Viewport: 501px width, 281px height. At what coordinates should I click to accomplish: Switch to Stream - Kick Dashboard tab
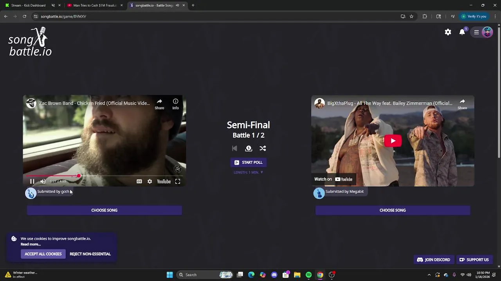28,5
